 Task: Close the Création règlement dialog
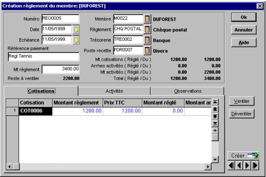(260, 6)
